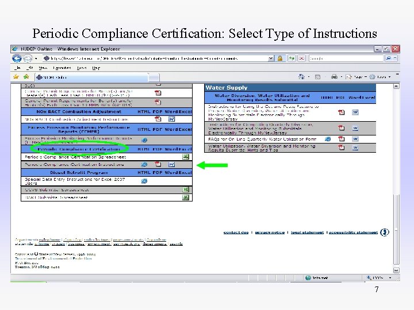Screen dimensions: 414x310
Task: Click the Feeds toolbar icon
Action: click(317, 77)
